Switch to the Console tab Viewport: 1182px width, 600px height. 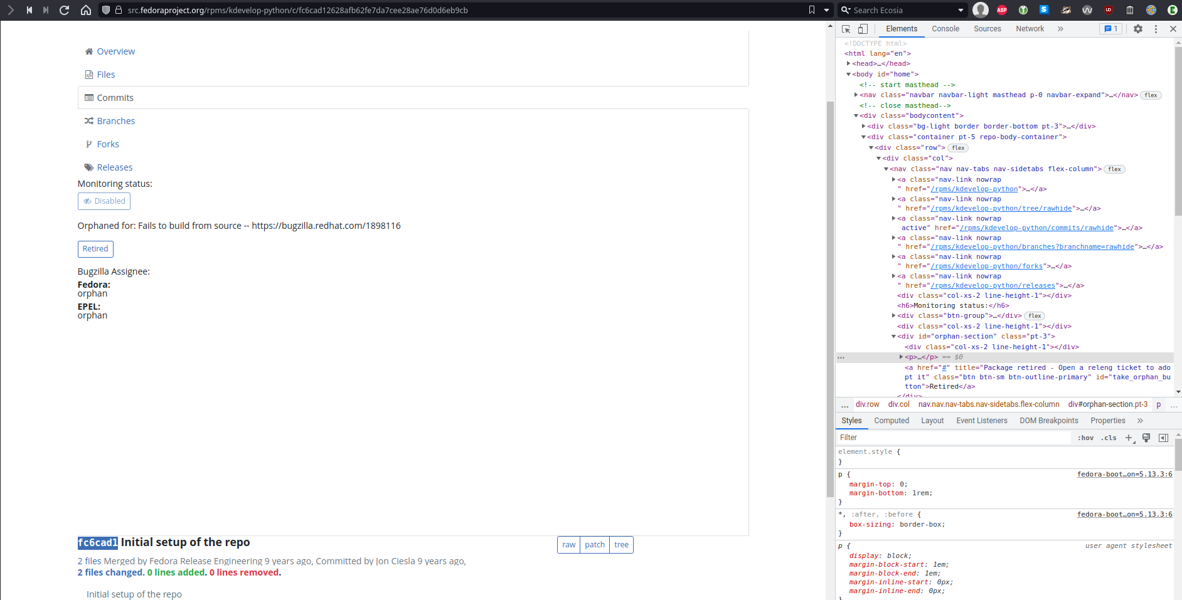(945, 29)
